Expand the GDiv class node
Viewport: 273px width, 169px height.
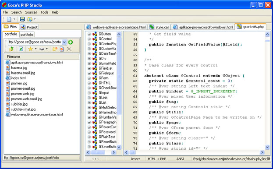[89, 59]
